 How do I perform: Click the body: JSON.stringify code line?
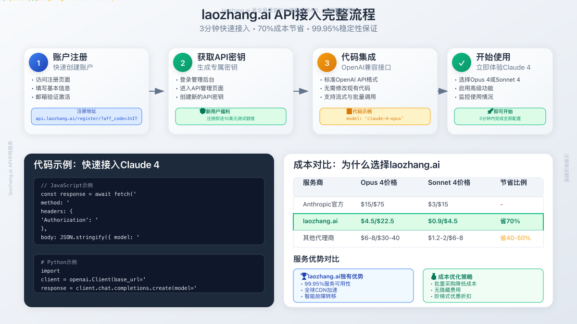tap(90, 237)
